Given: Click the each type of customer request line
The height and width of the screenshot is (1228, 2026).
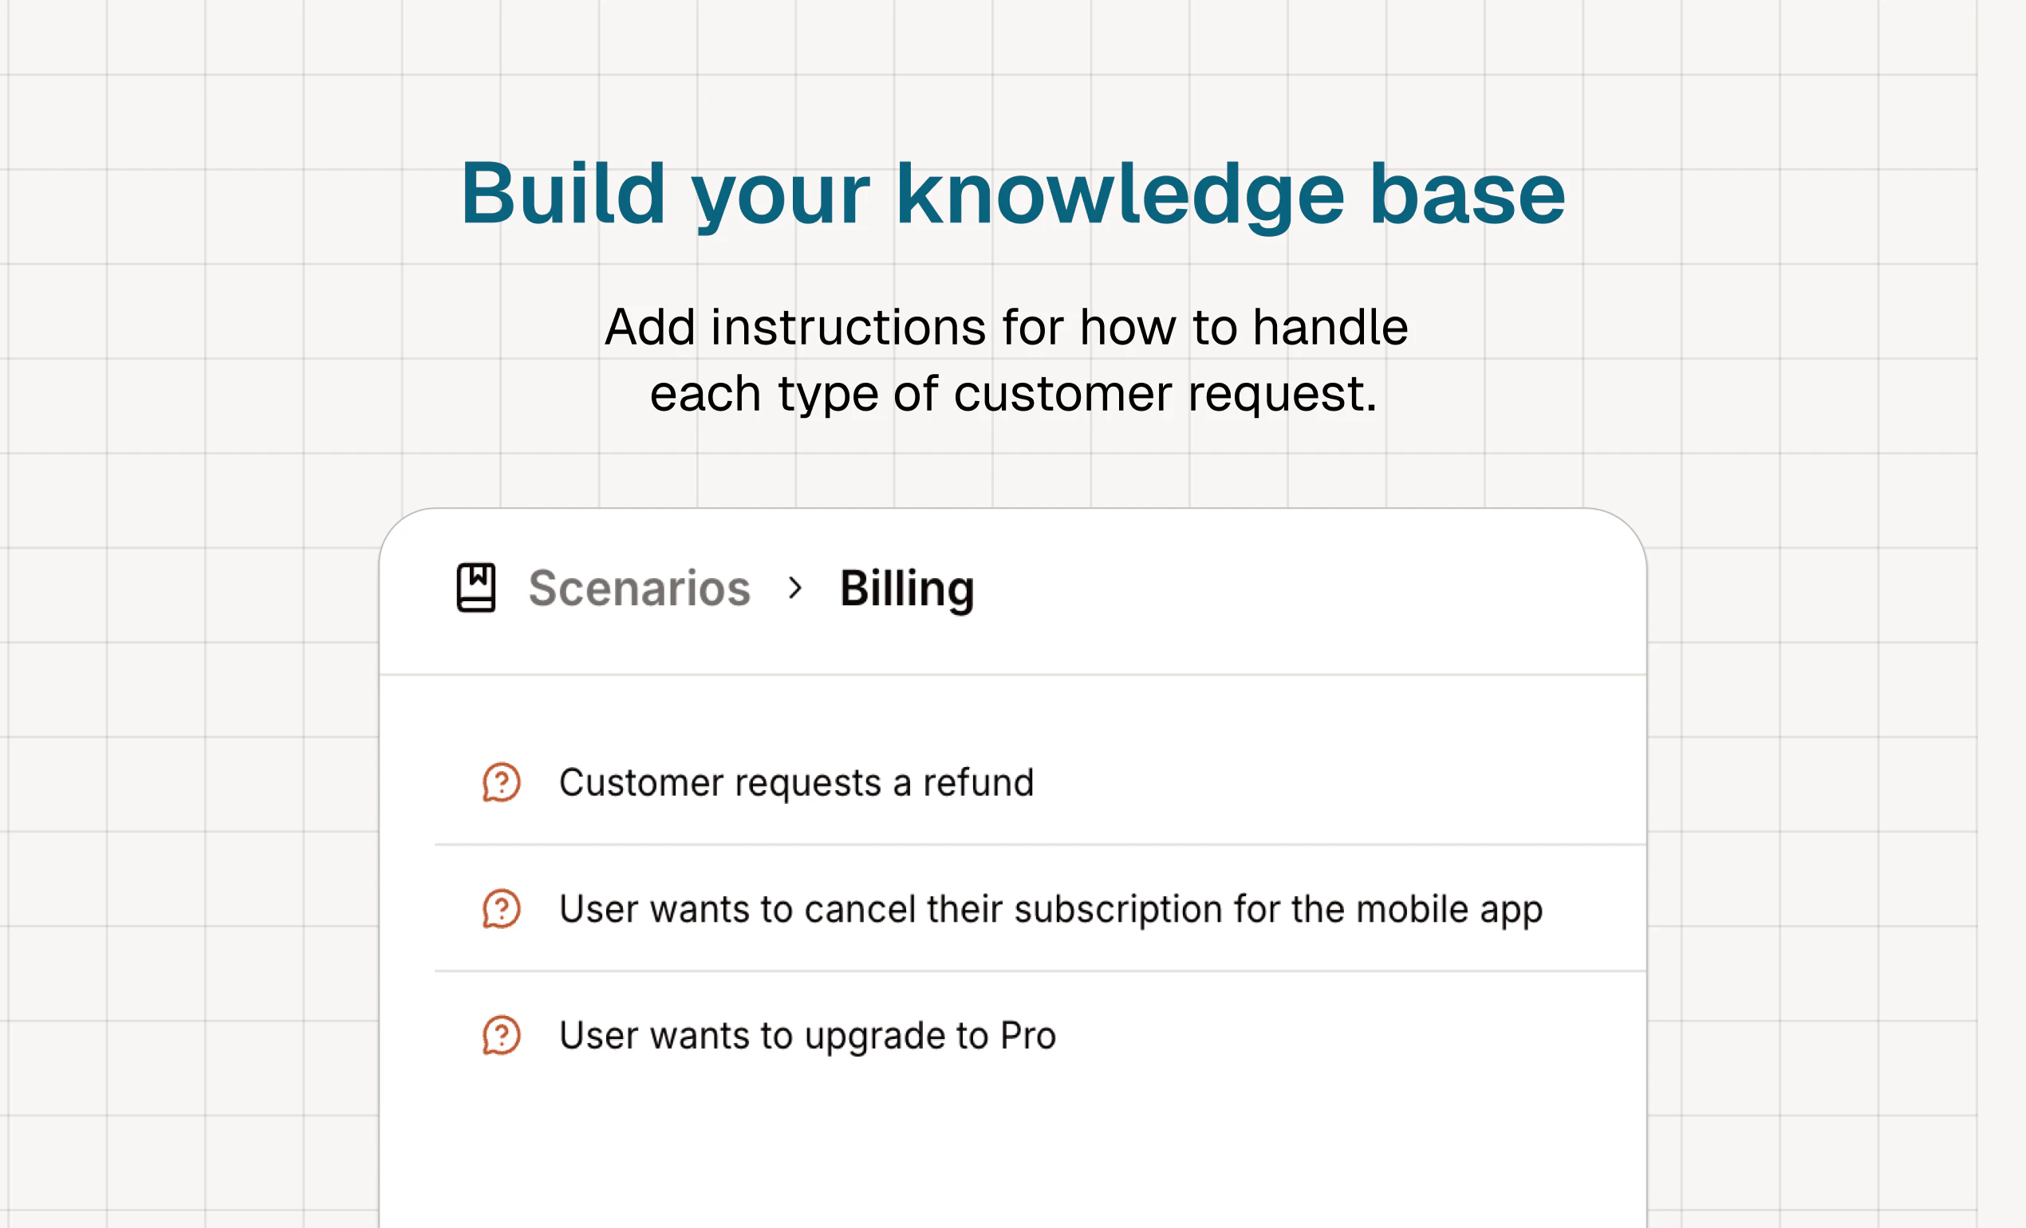Looking at the screenshot, I should pyautogui.click(x=1013, y=394).
